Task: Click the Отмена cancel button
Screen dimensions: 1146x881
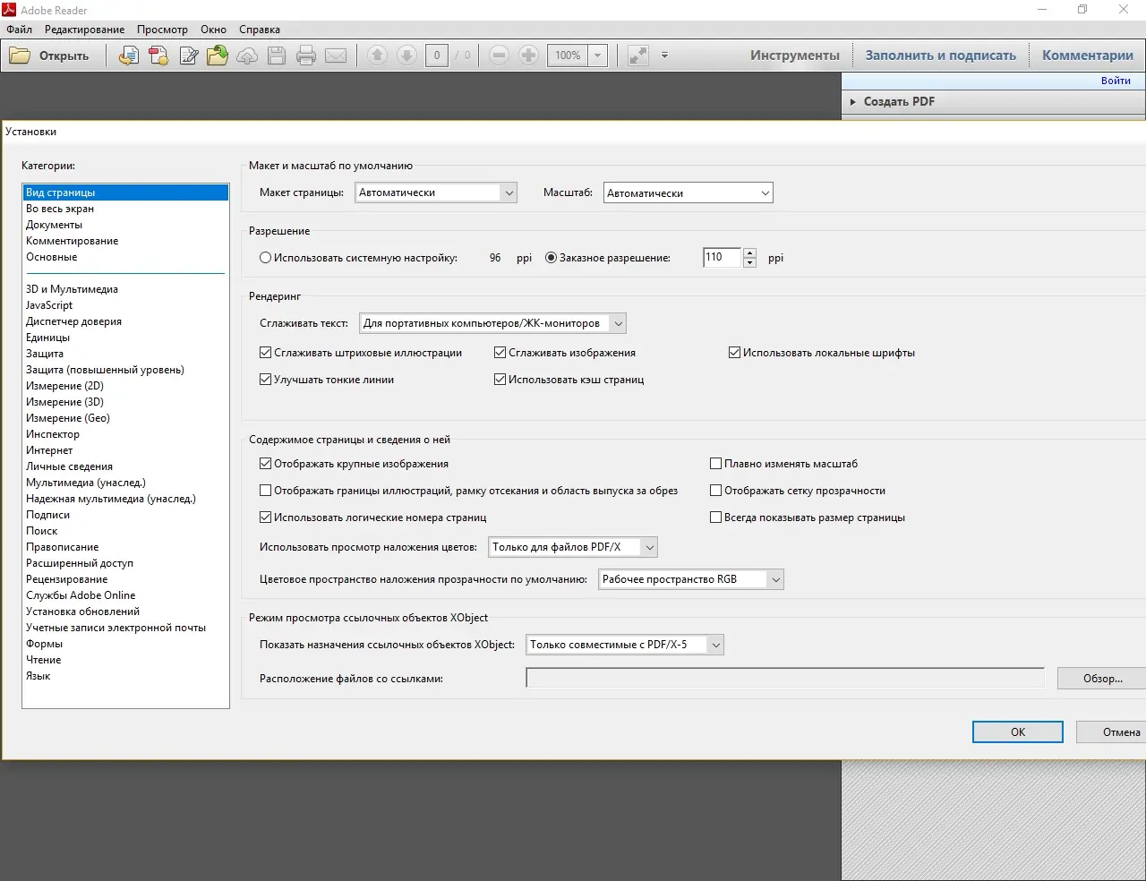Action: [1113, 732]
